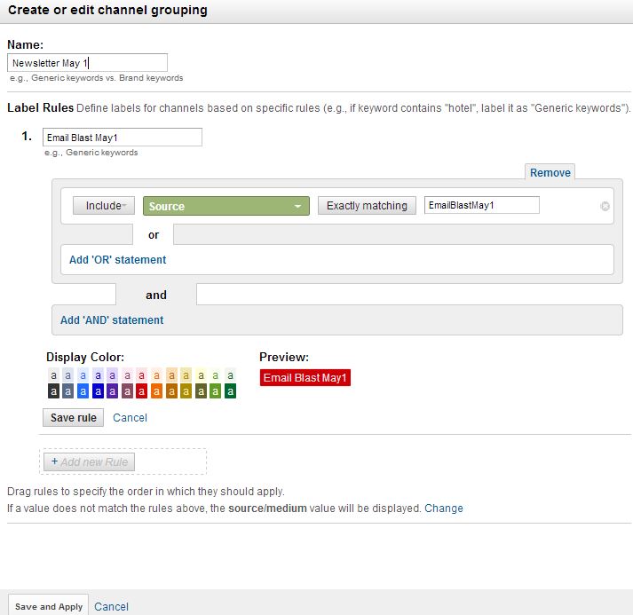This screenshot has width=633, height=615.
Task: Open the Include dropdown
Action: [x=104, y=206]
